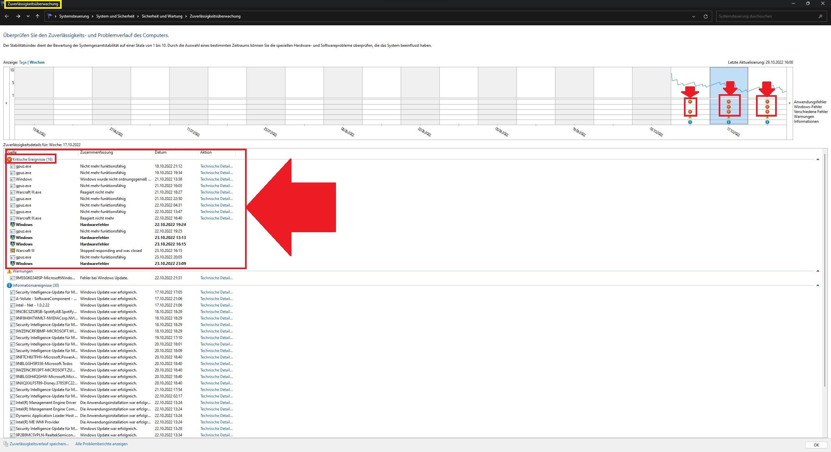Collapse the Warnungen group
Image resolution: width=831 pixels, height=452 pixels.
click(818, 271)
